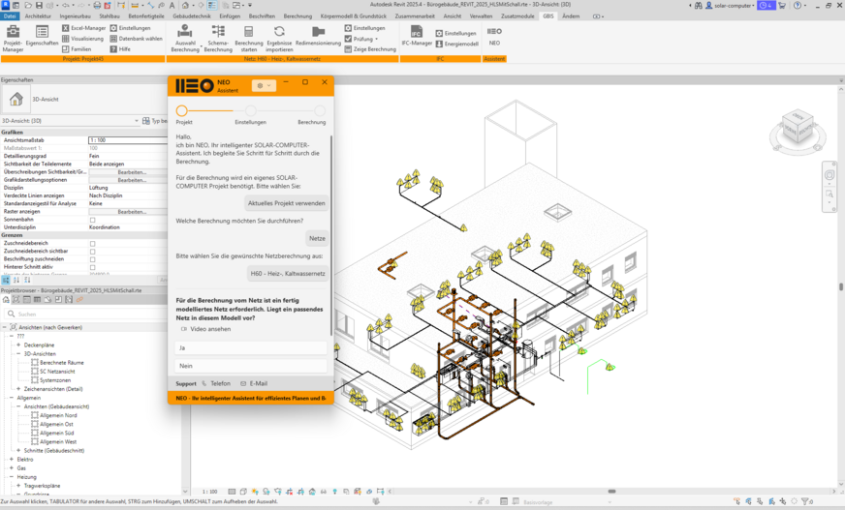Screen dimensions: 845x510
Task: Open the Datei menu
Action: pos(10,16)
